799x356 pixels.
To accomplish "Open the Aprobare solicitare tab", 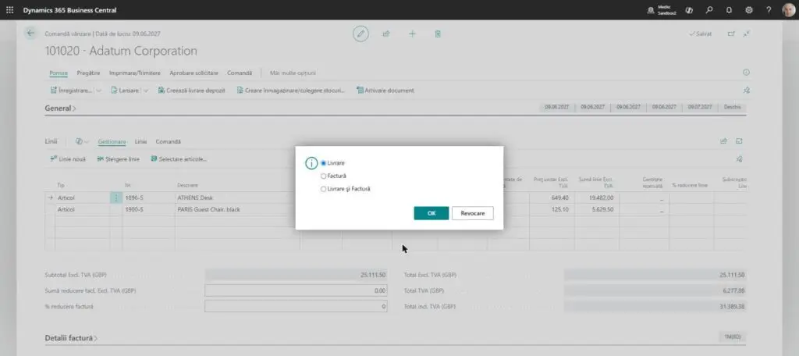I will point(194,73).
